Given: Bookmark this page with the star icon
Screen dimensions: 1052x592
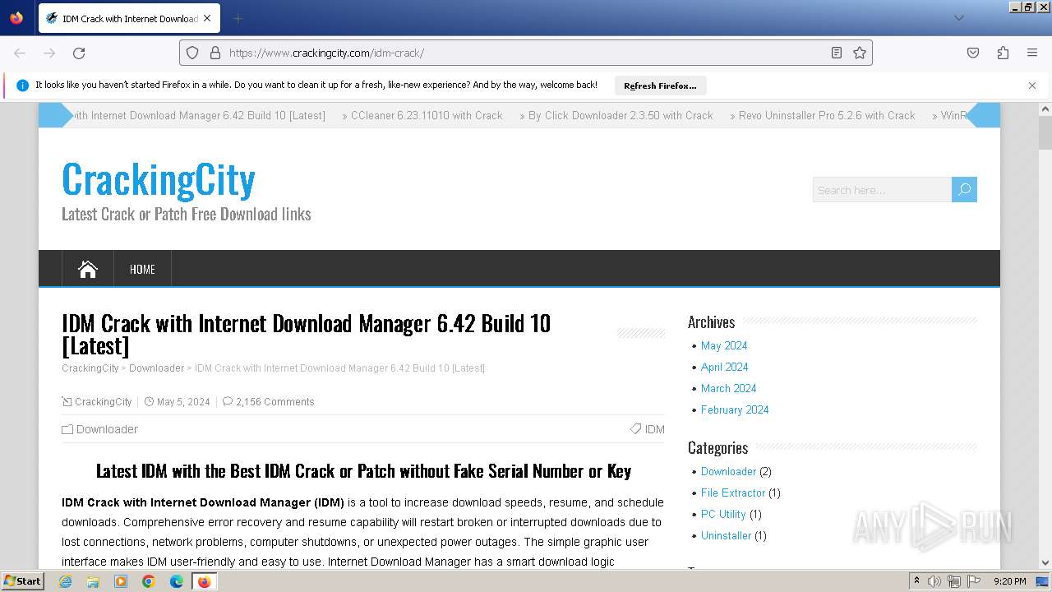Looking at the screenshot, I should pos(860,53).
